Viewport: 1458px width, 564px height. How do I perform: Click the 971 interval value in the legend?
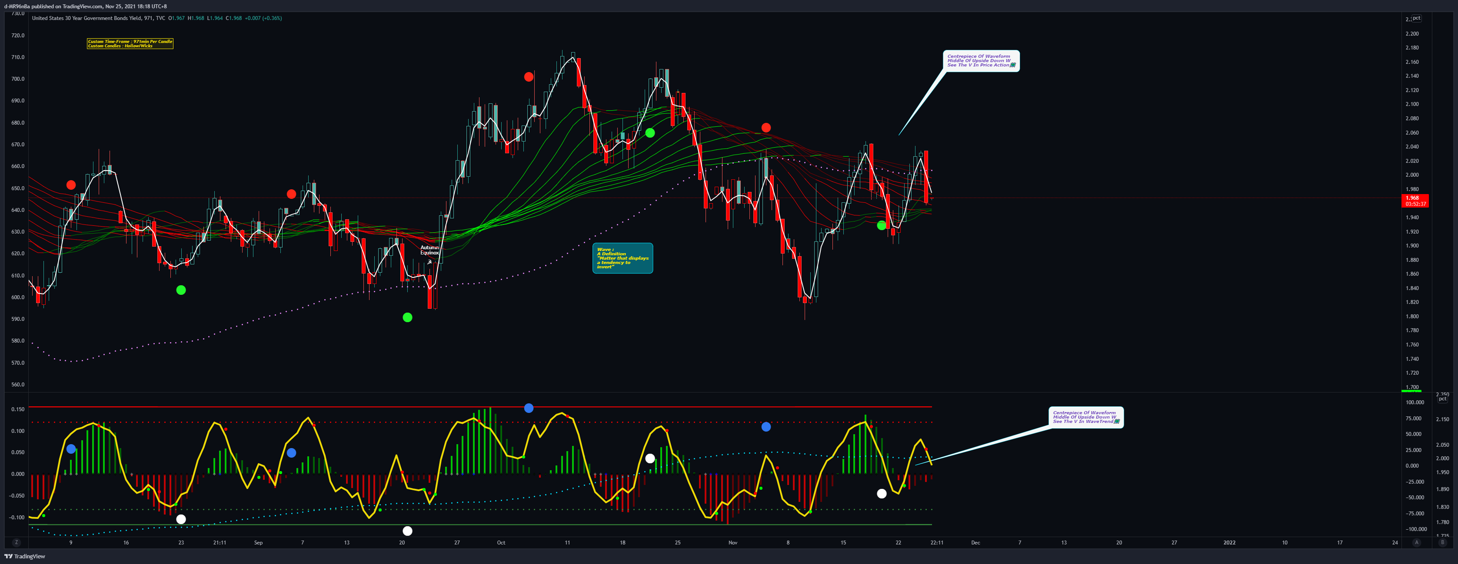tap(148, 18)
